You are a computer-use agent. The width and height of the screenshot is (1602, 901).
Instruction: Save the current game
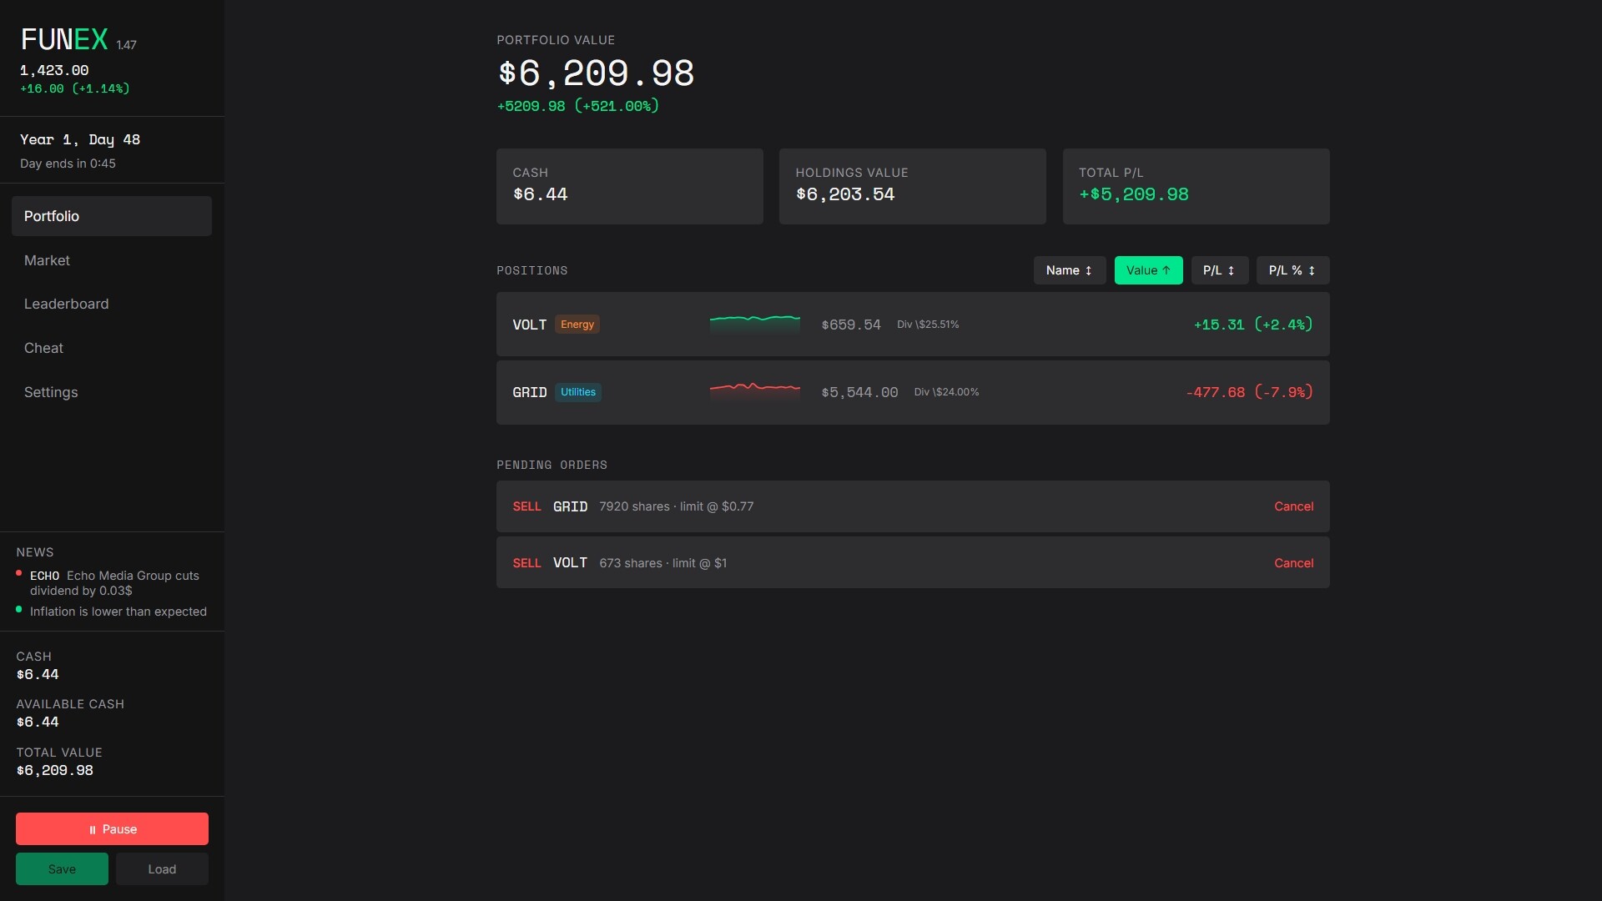pos(62,869)
